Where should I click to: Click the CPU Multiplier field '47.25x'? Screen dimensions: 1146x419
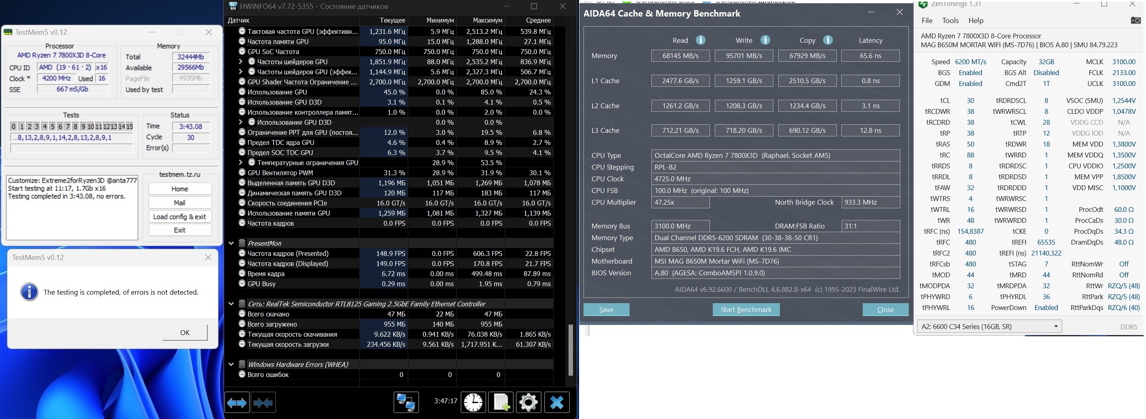pyautogui.click(x=680, y=202)
